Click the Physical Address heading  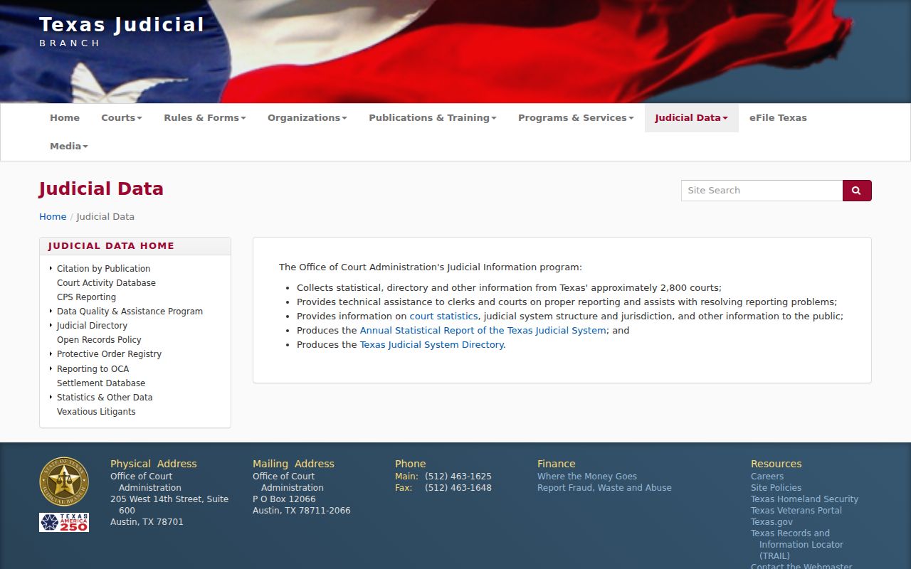[154, 464]
